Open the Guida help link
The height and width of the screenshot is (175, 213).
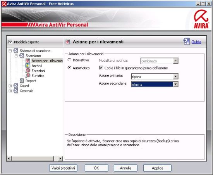pos(196,42)
